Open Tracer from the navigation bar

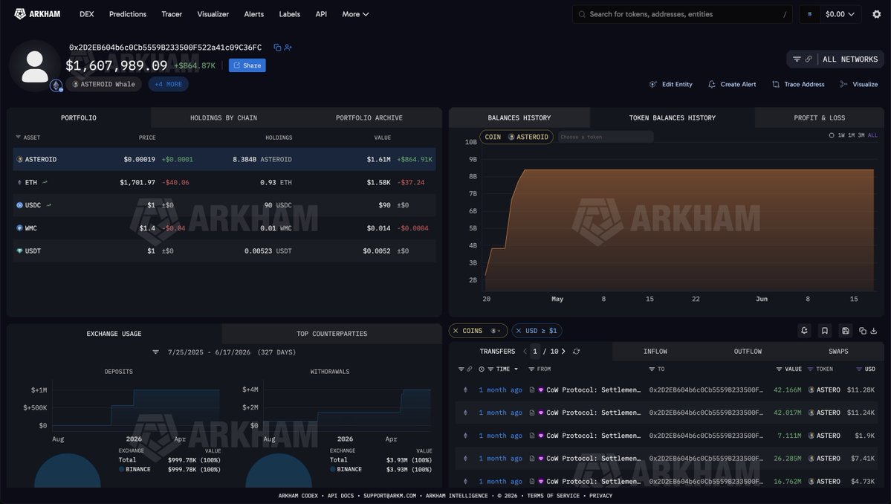172,14
